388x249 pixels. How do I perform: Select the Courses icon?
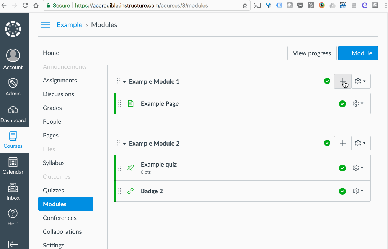coord(13,137)
